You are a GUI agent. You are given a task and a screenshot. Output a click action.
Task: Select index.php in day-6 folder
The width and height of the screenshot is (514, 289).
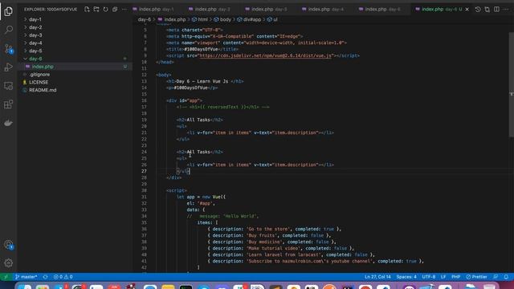pos(75,67)
